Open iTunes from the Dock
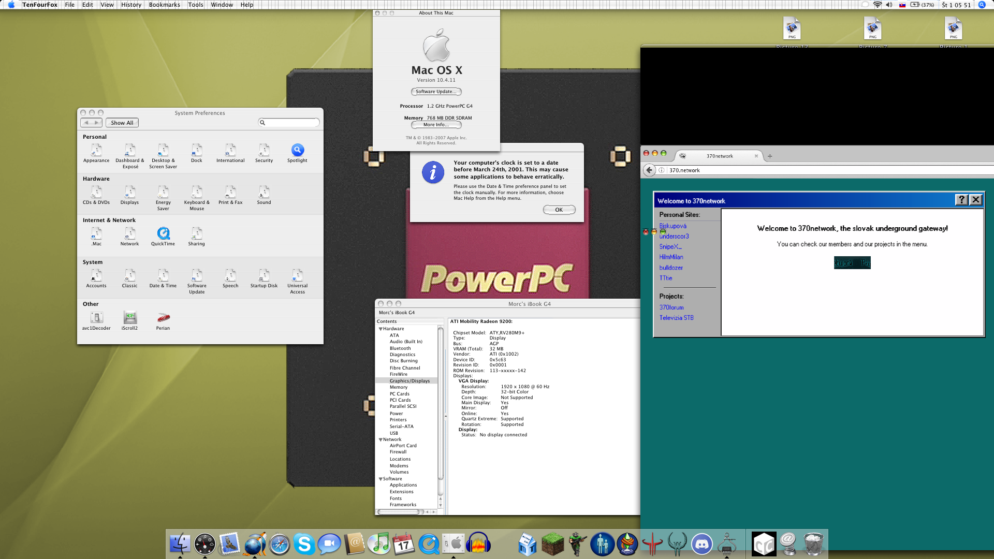 [379, 544]
